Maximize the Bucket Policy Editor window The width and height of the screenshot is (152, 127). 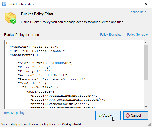tap(134, 4)
